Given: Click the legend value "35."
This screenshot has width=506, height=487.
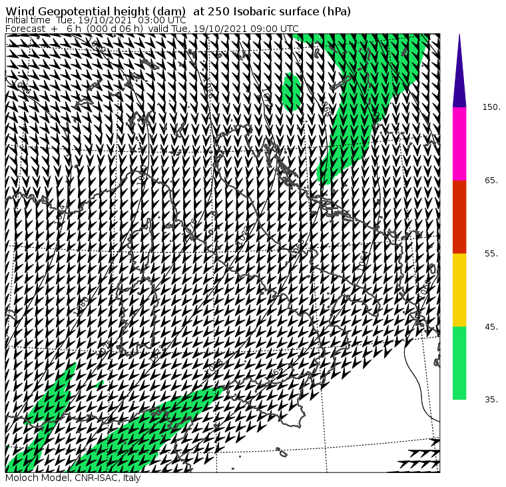Looking at the screenshot, I should (x=491, y=400).
